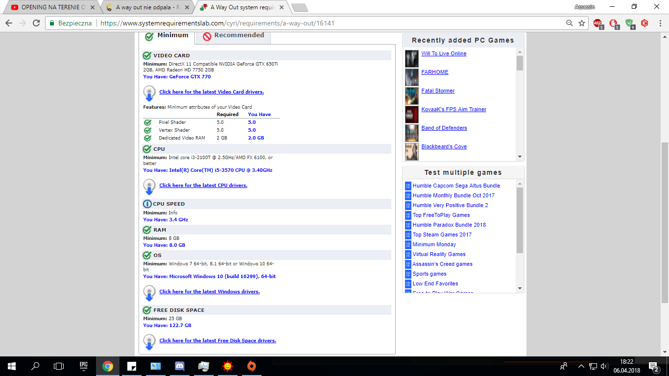Open the Top Steam Games 2017 link
The image size is (669, 376).
(442, 235)
